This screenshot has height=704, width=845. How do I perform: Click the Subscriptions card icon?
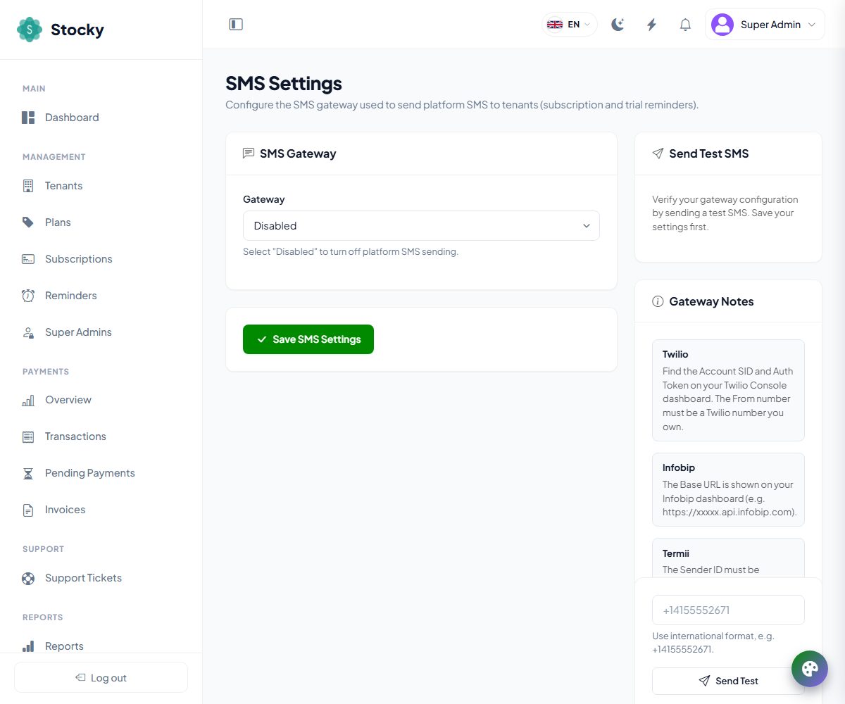click(x=28, y=259)
